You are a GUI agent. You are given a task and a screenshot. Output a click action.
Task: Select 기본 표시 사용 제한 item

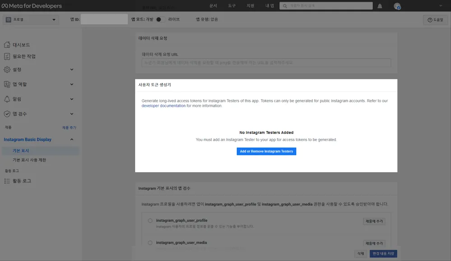click(29, 160)
